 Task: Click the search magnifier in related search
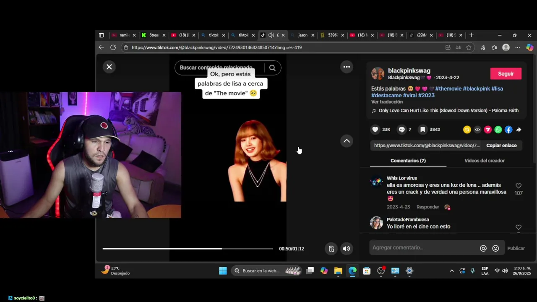pos(272,68)
